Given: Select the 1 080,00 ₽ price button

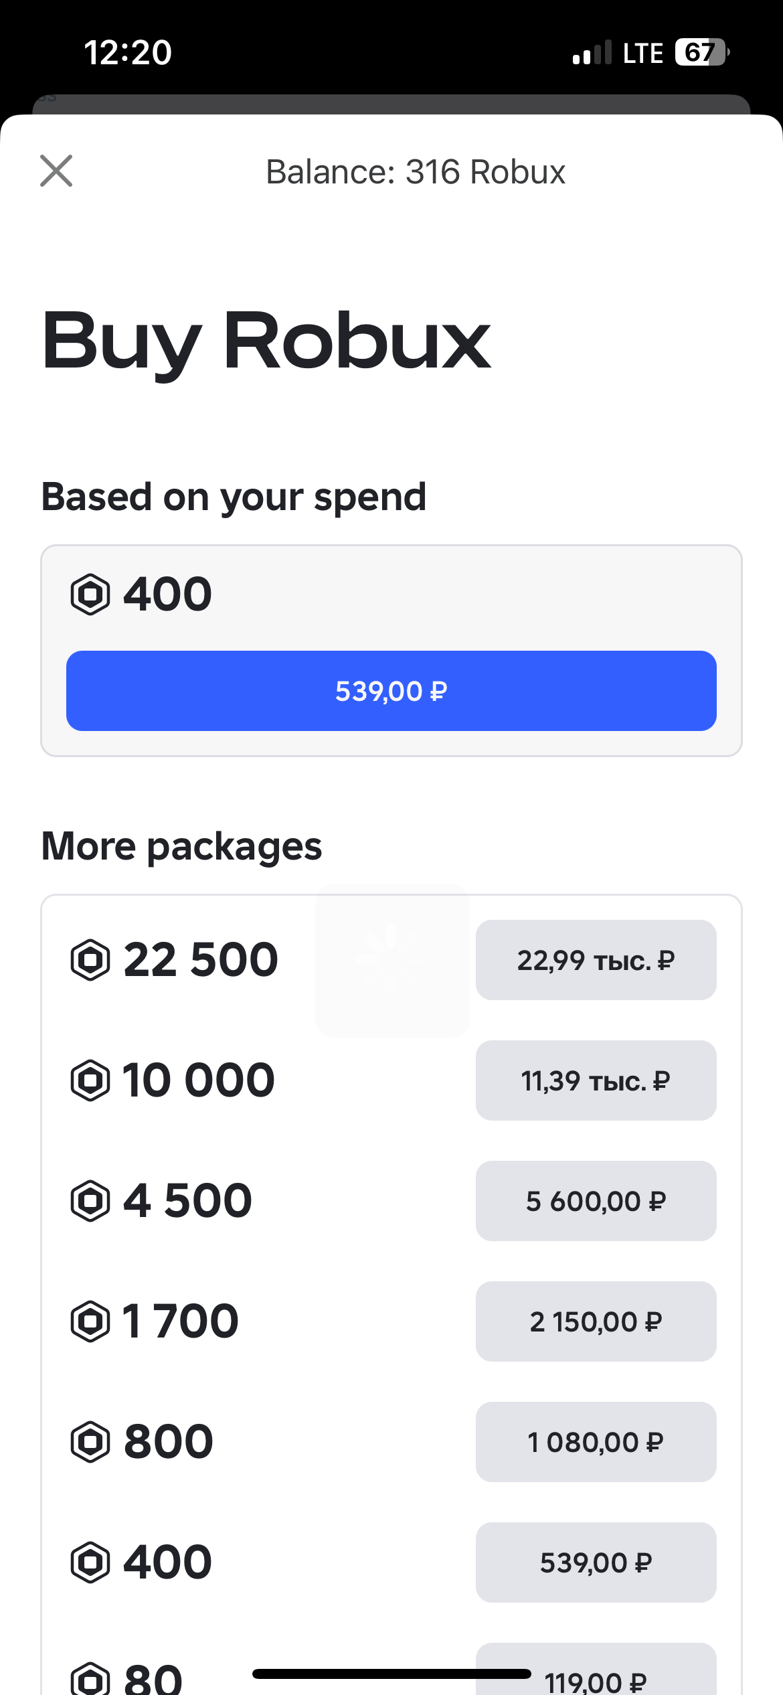Looking at the screenshot, I should 596,1442.
